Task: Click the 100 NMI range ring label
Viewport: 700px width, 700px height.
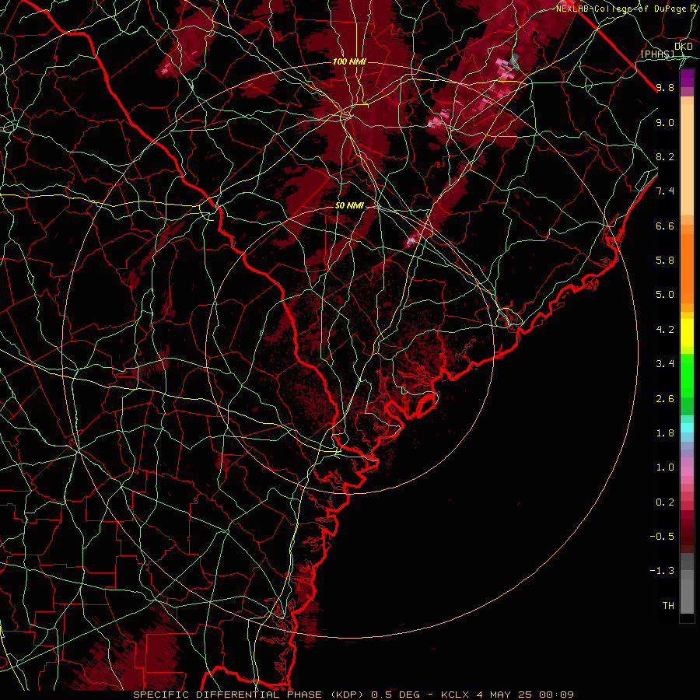Action: click(349, 61)
